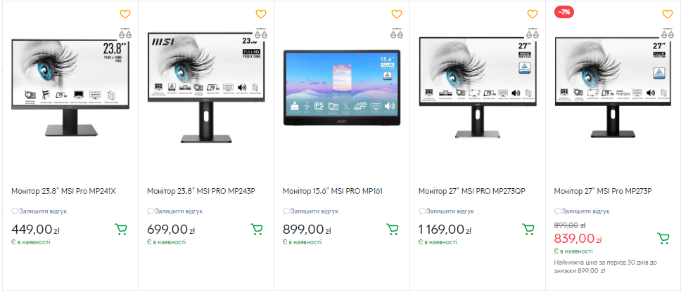
Task: Add MSI PRO MP243P to wishlist heart
Action: [x=260, y=14]
